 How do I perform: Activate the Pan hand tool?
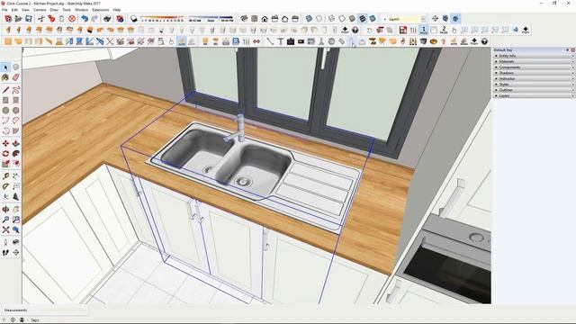pos(16,209)
